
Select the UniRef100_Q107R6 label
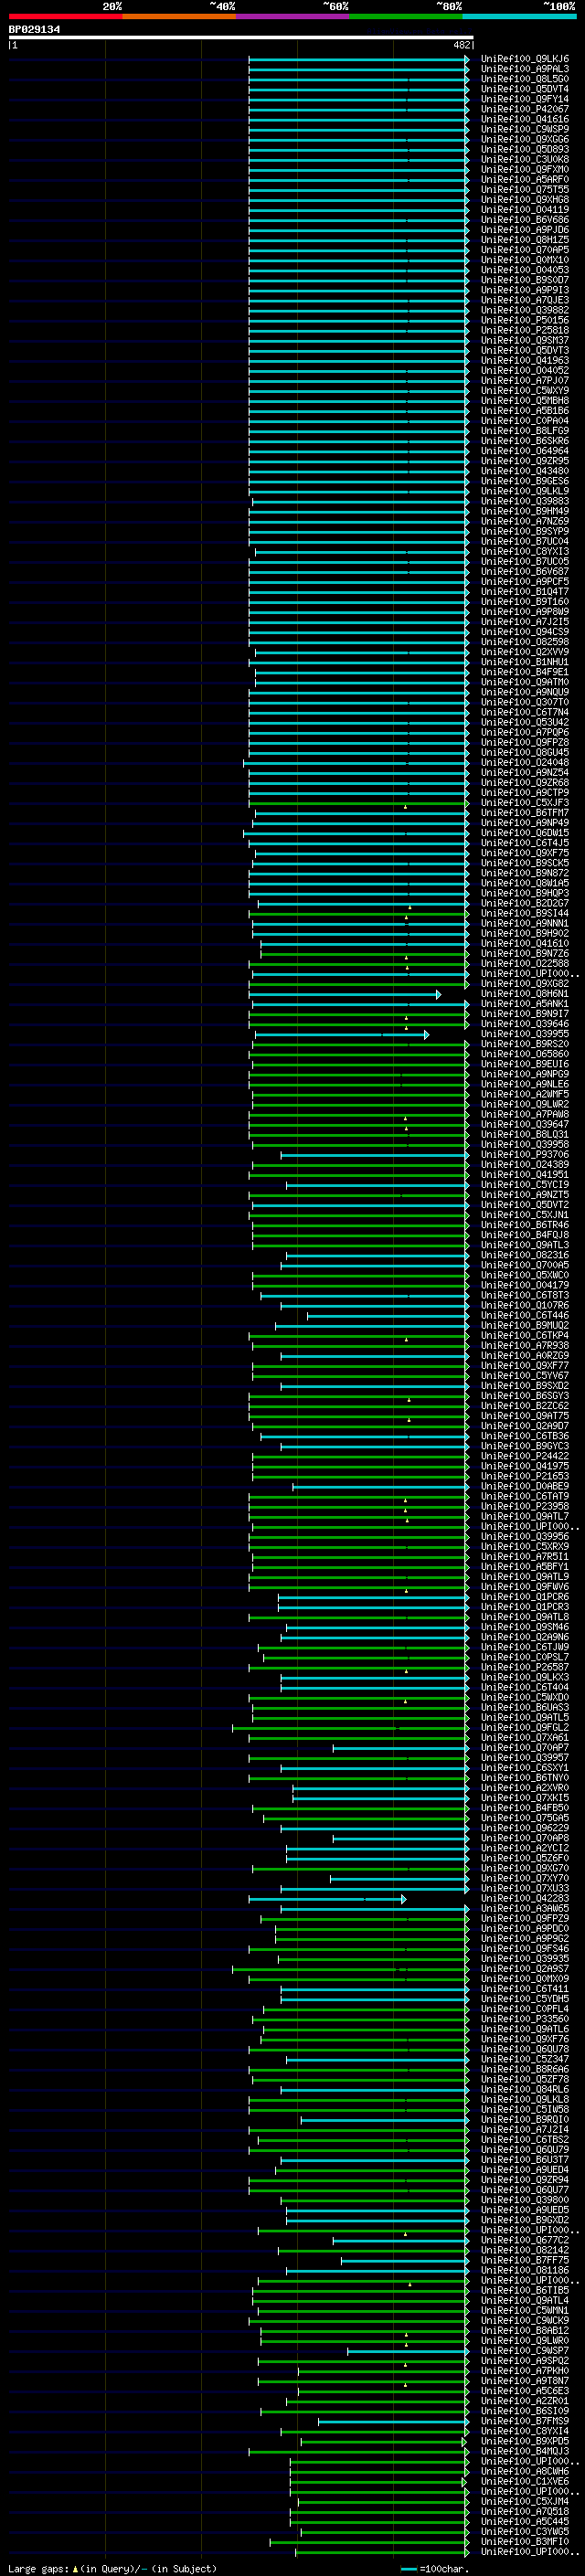pyautogui.click(x=524, y=1306)
